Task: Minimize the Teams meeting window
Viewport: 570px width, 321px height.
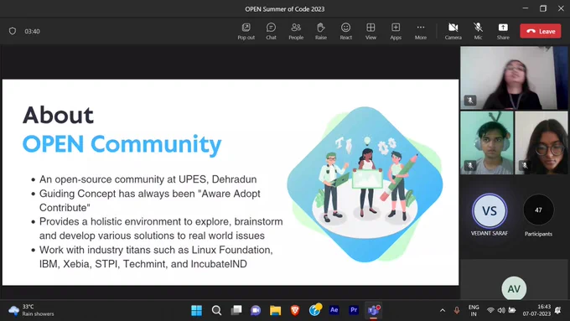Action: coord(526,8)
